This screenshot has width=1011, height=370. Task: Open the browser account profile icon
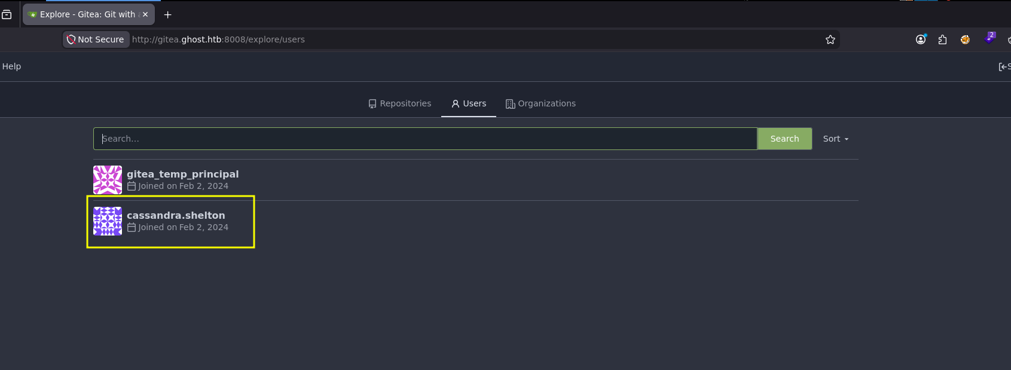(x=921, y=39)
